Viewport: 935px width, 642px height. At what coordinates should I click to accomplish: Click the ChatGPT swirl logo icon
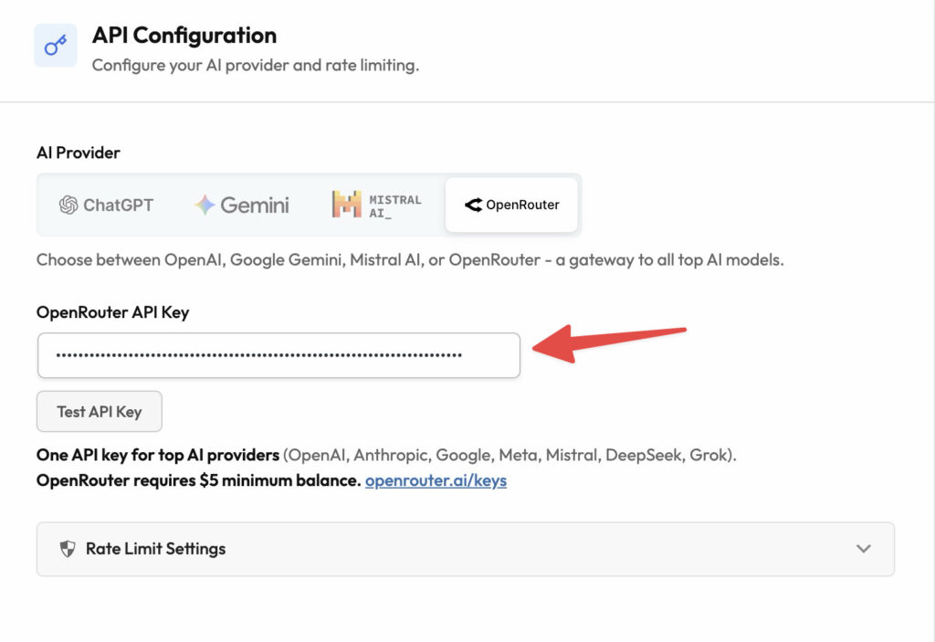pyautogui.click(x=68, y=205)
